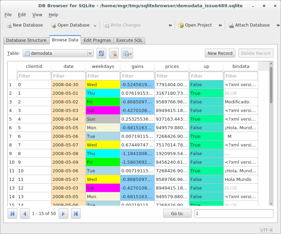Switch to the Edit Pragmas tab

pyautogui.click(x=97, y=40)
